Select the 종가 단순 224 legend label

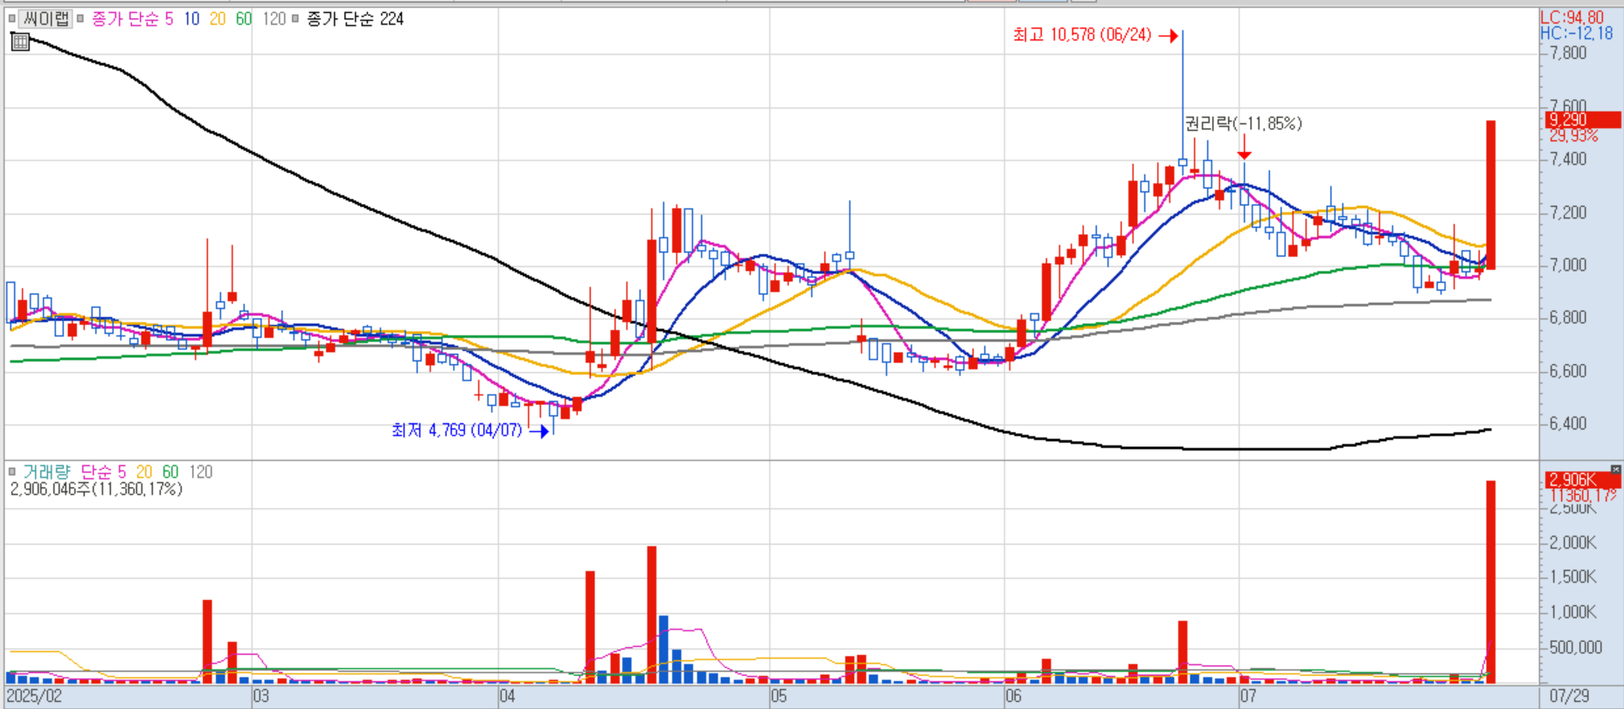tap(355, 18)
